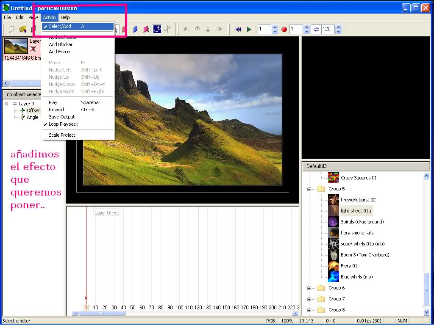Click the Open folder toolbar icon

(x=23, y=29)
